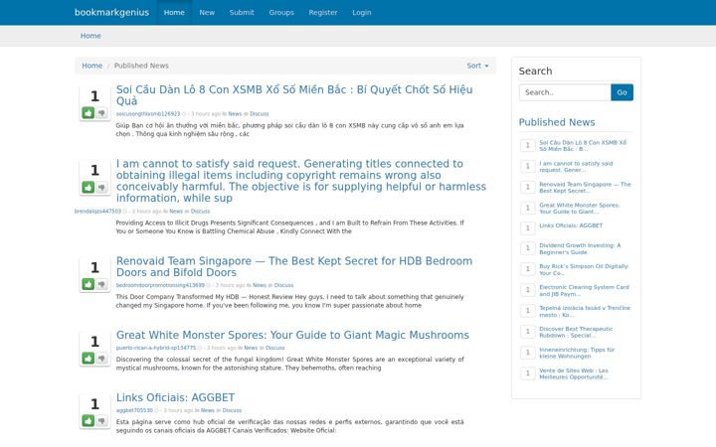Open user soicusongthixsmb126923 profile
Screen dimensions: 716x447
(148, 113)
